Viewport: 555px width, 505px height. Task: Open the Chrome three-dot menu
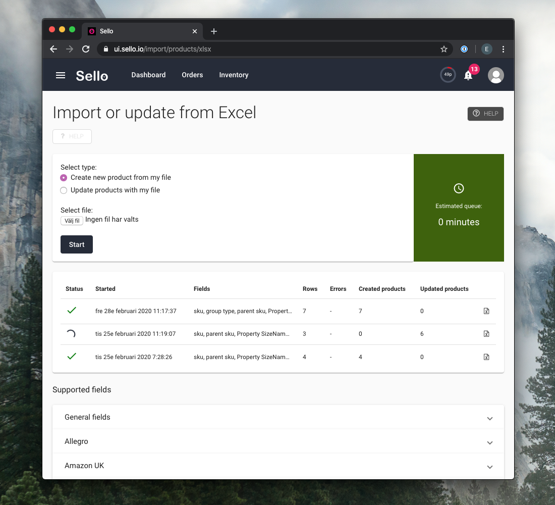point(503,49)
